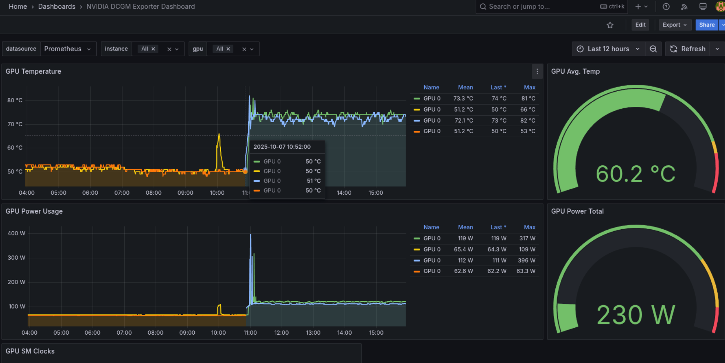Navigate to Dashboards via the breadcrumb link
Viewport: 725px width, 363px height.
pyautogui.click(x=57, y=6)
